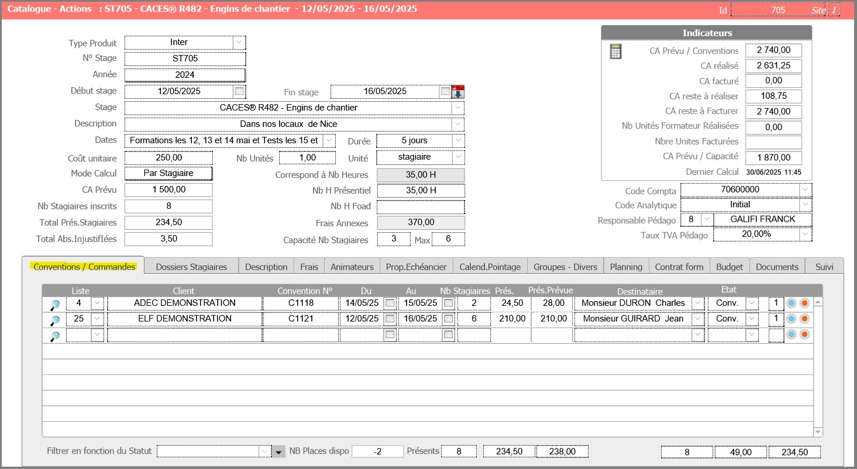Click magnifier icon on the empty convention row

coord(54,336)
